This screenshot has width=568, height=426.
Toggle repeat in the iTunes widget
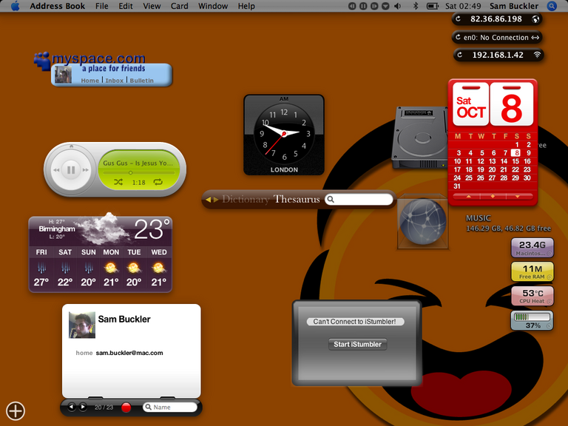[x=158, y=181]
